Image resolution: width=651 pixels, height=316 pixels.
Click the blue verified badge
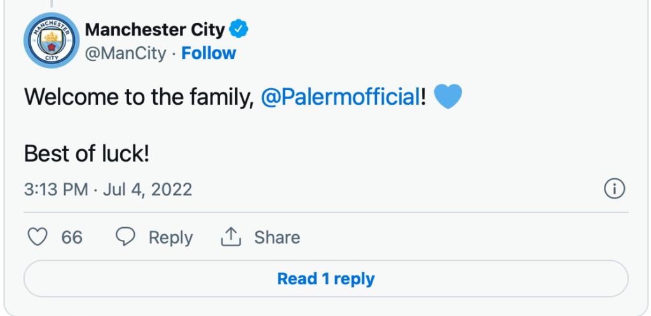(x=239, y=29)
